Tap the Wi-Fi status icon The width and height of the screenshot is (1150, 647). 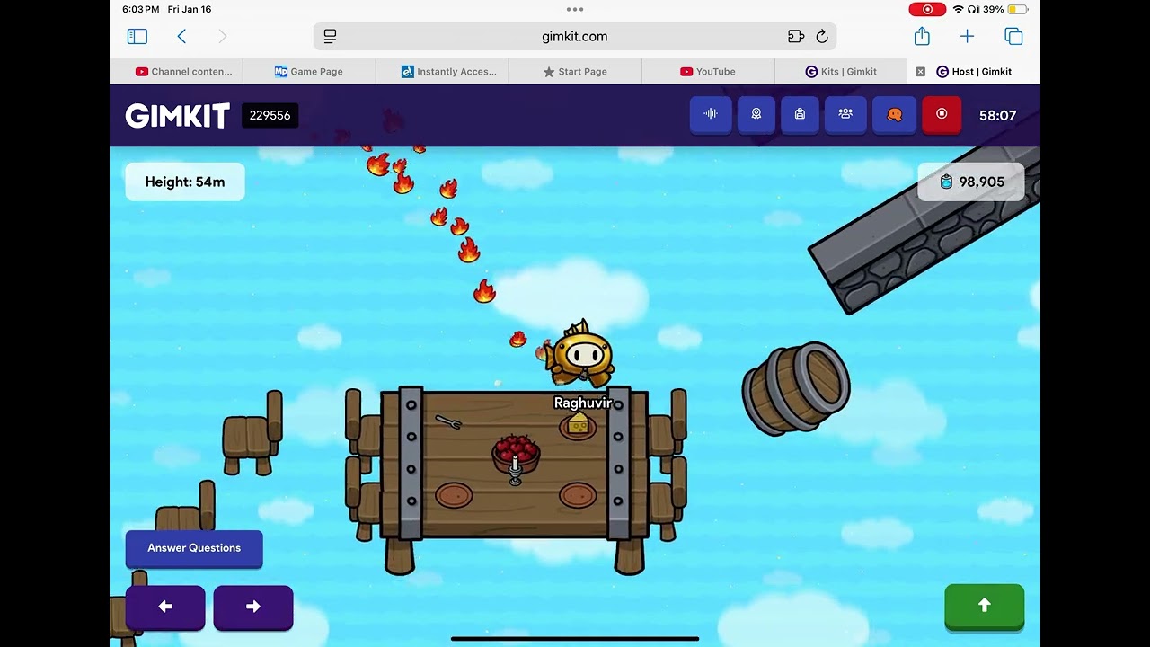point(958,9)
